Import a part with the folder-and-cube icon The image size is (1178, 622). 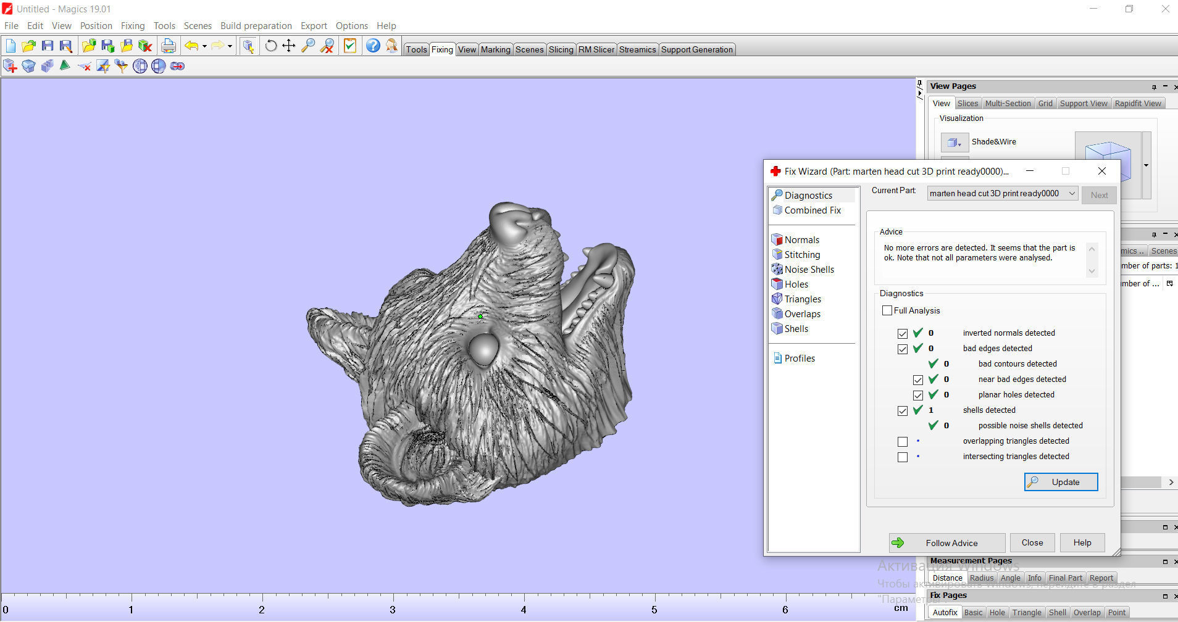[89, 46]
